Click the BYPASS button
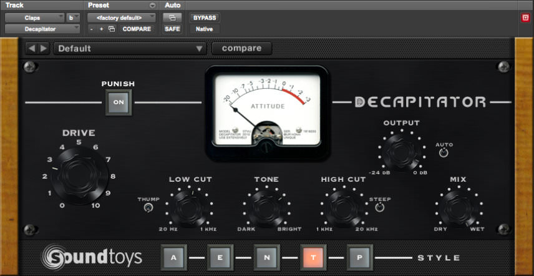 (205, 17)
